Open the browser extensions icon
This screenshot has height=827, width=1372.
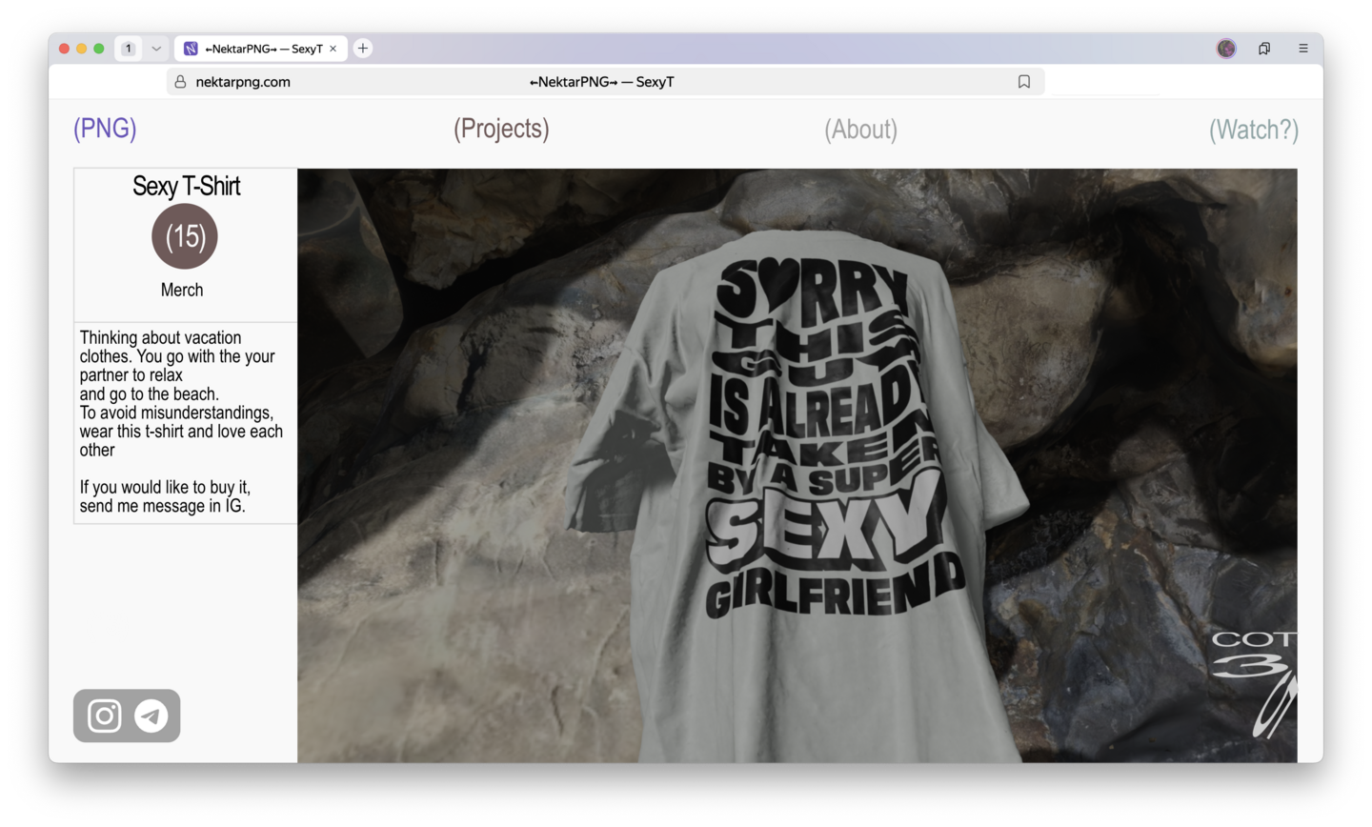(x=1264, y=49)
